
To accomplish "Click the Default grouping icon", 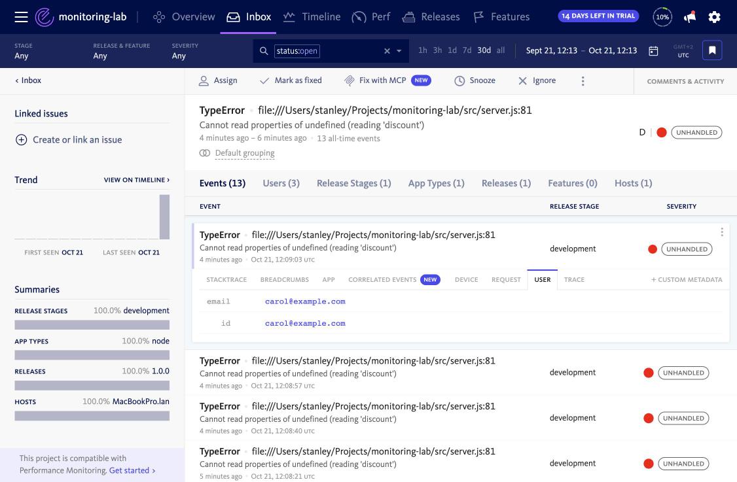I will click(x=204, y=153).
